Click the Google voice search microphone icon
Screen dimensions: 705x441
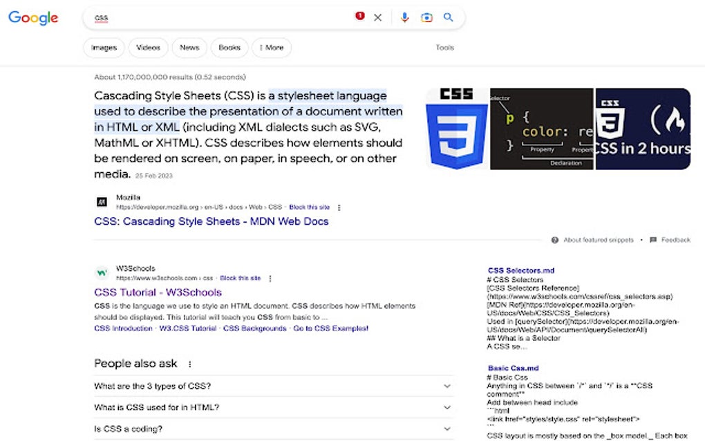[405, 17]
